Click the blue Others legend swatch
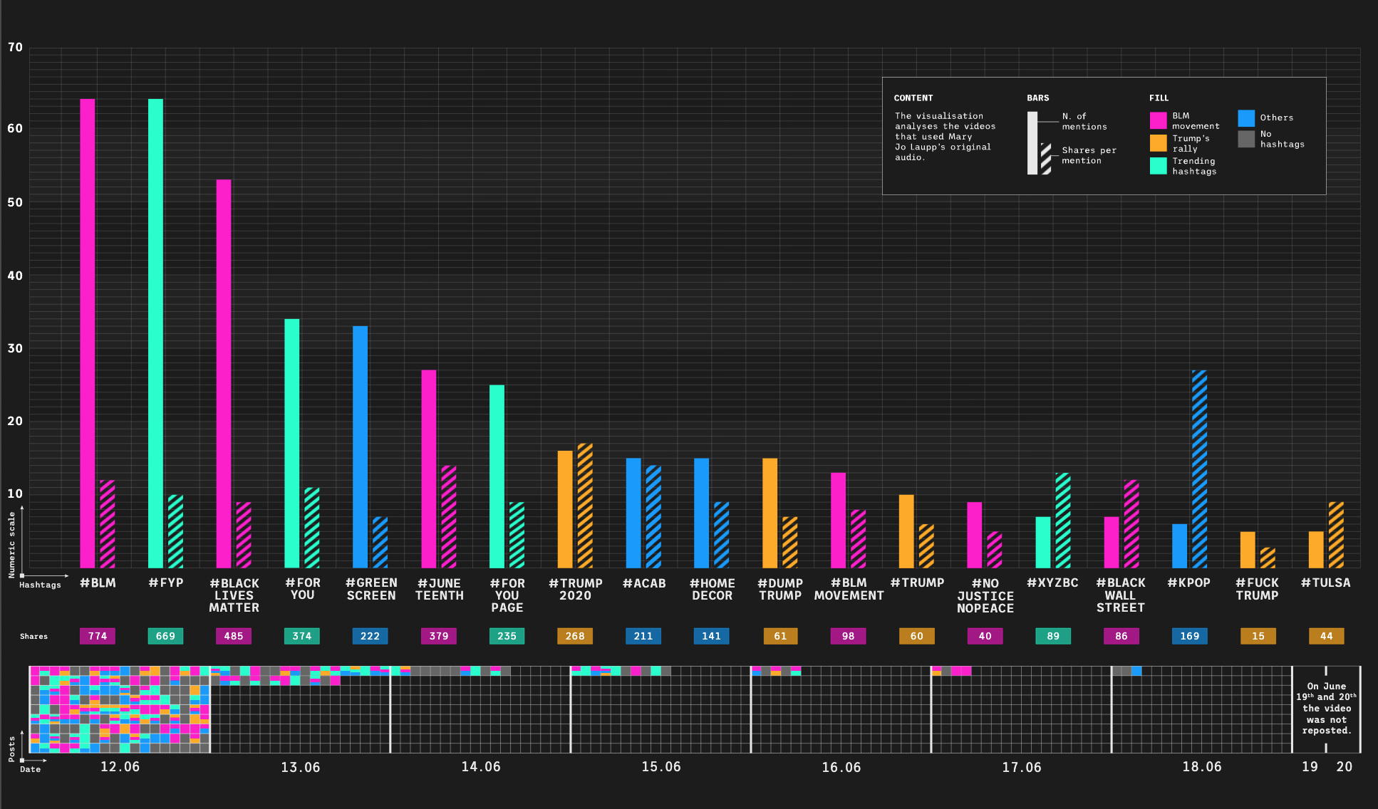The image size is (1378, 809). 1245,118
